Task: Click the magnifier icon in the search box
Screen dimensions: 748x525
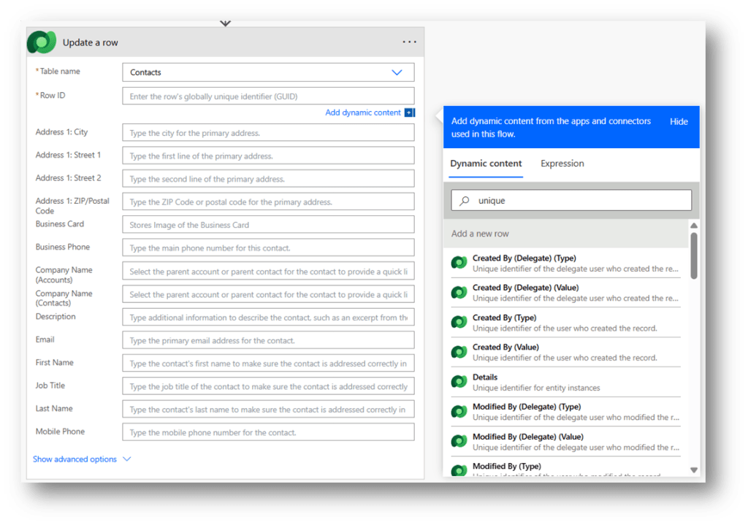Action: click(x=465, y=200)
